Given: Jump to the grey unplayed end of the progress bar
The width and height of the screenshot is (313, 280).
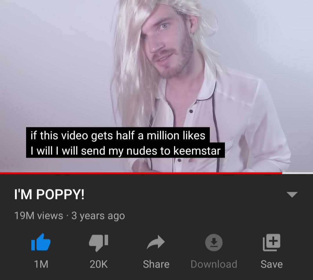Looking at the screenshot, I should (x=297, y=173).
